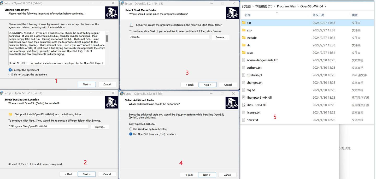
Task: Click the OpenSSL Start Menu folder name field
Action: [169, 37]
